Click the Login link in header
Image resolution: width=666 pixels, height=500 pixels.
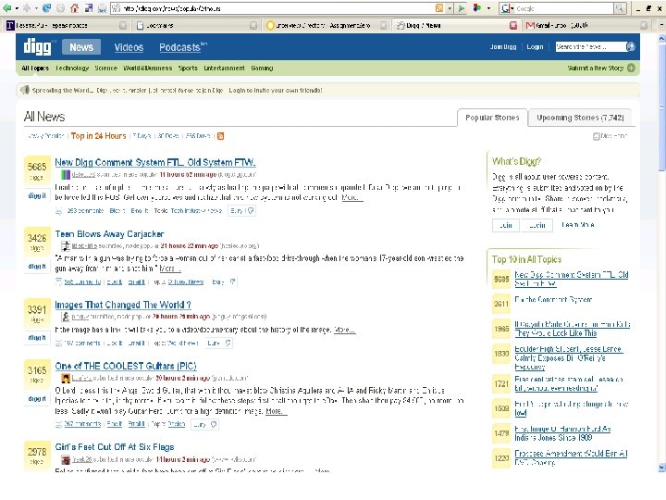(x=535, y=47)
